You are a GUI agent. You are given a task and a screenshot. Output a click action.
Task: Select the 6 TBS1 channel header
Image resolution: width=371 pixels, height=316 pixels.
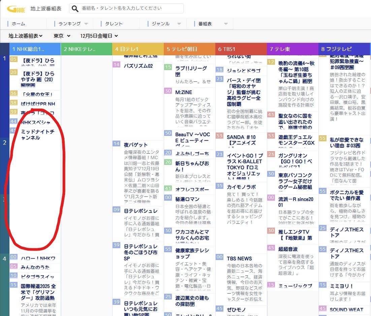click(241, 49)
